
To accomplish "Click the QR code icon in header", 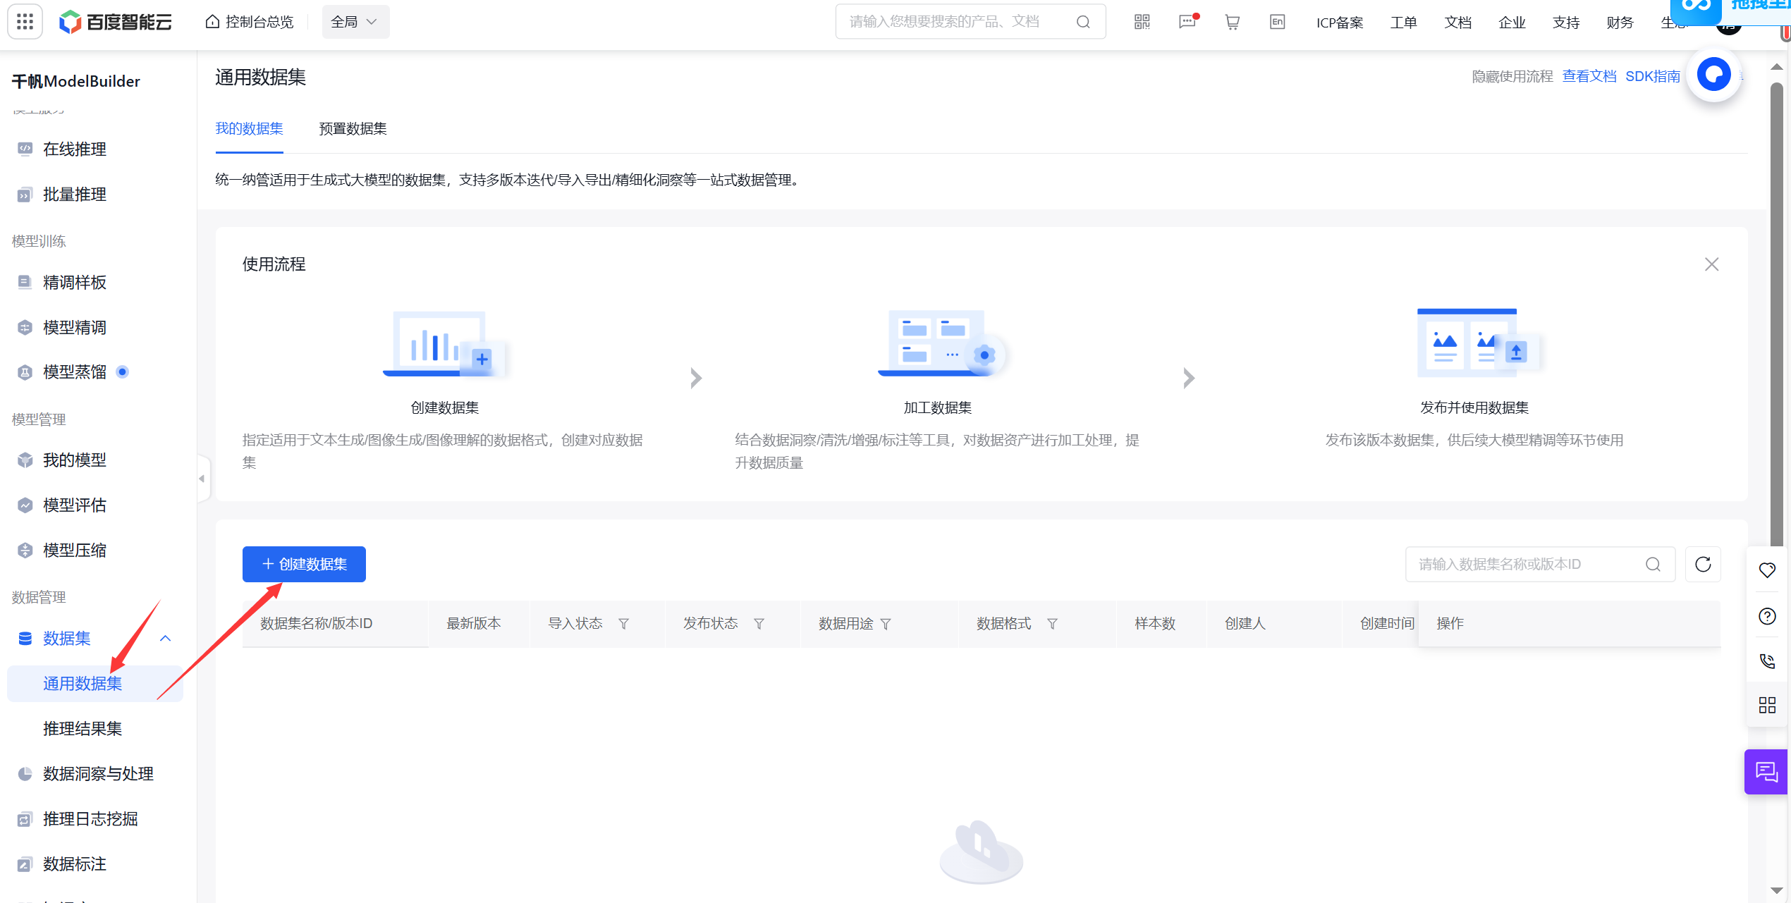I will (x=1142, y=22).
